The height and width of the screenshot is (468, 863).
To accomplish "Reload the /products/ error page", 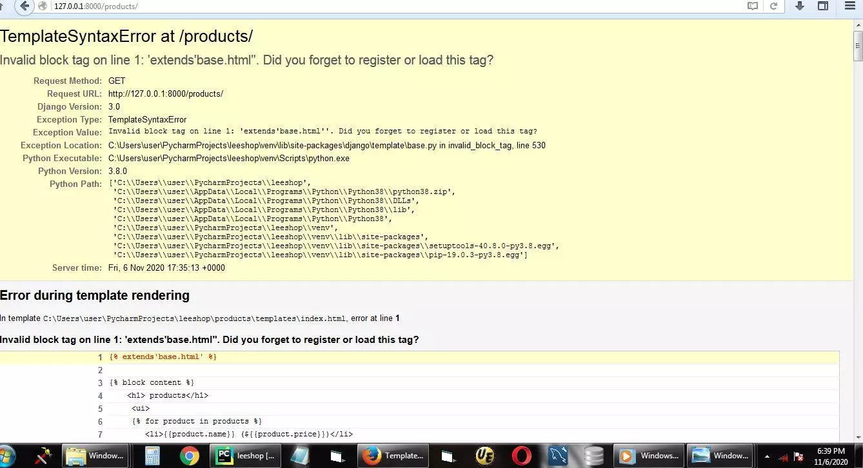I will 773,6.
